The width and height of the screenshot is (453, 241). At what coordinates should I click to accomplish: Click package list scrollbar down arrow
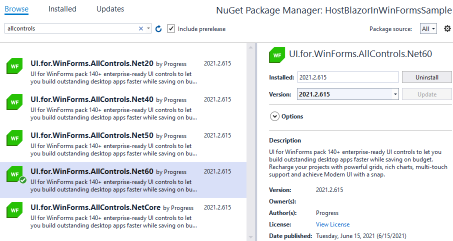tap(251, 237)
